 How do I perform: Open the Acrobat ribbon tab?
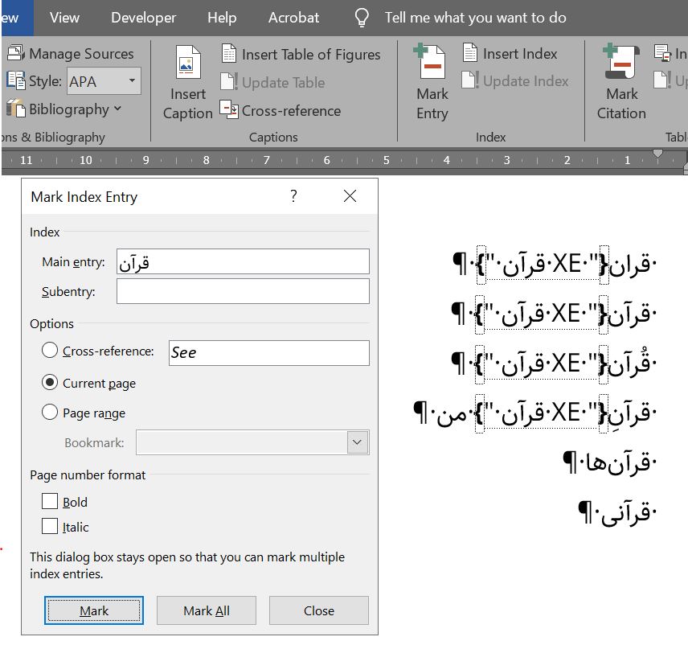click(x=293, y=18)
